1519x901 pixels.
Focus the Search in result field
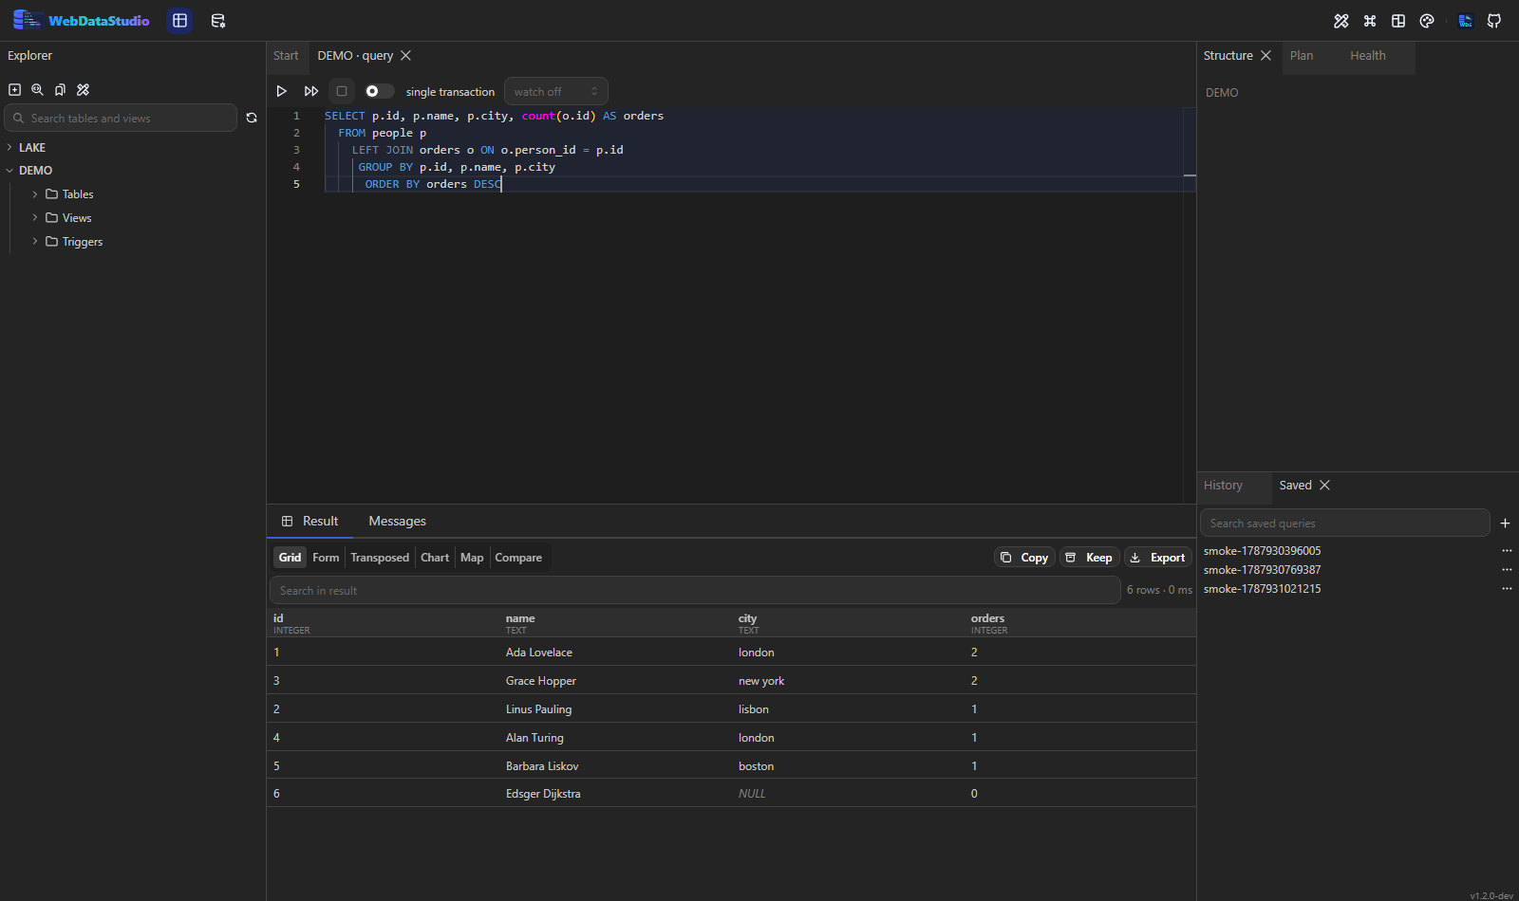point(695,590)
